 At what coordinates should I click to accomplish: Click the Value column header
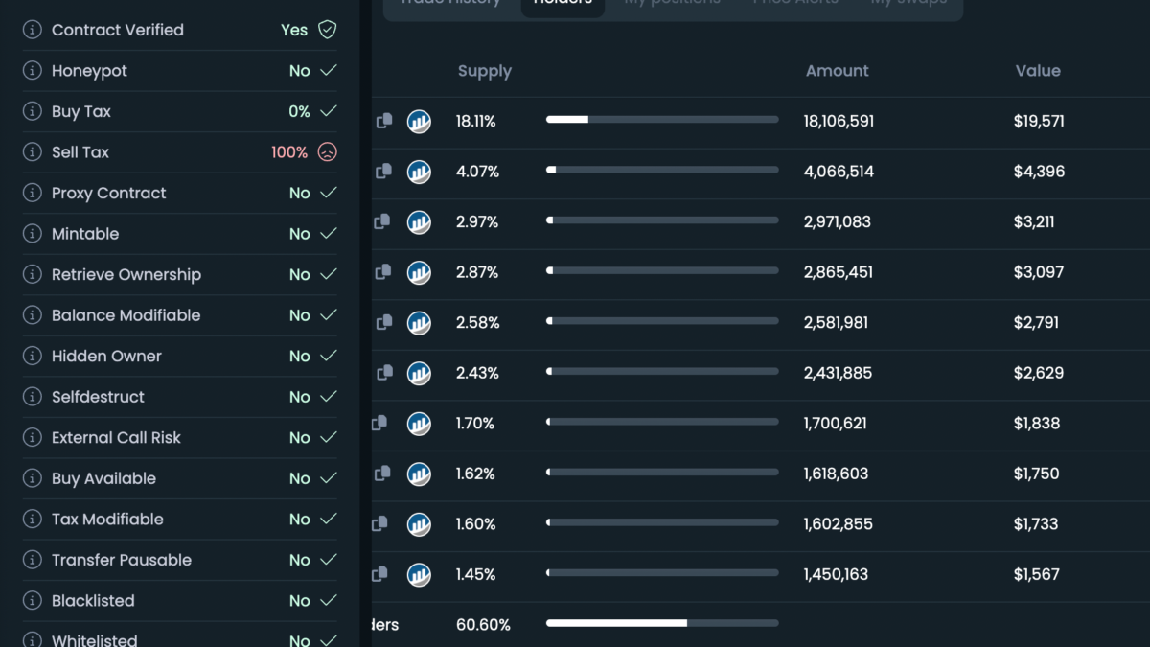[1038, 71]
